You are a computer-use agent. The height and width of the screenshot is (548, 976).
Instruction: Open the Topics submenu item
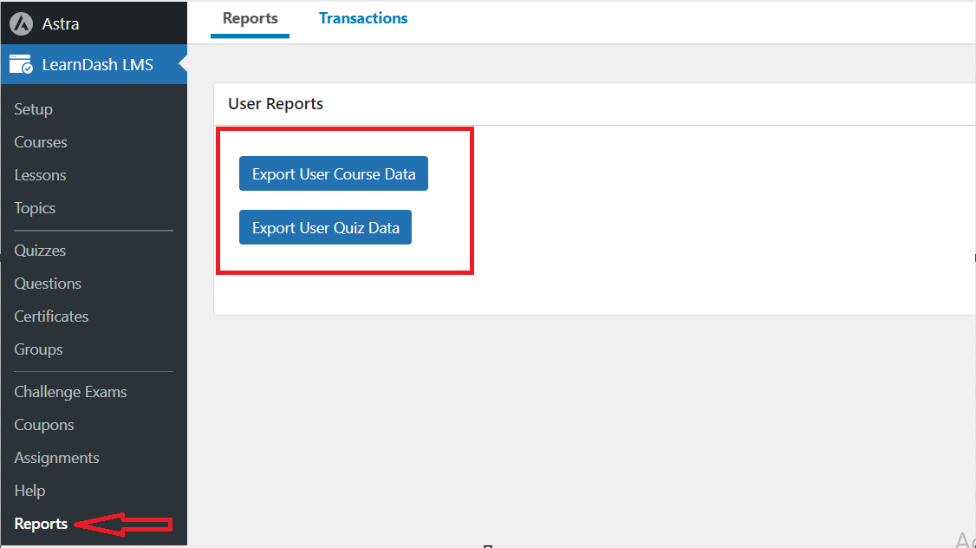pyautogui.click(x=35, y=208)
